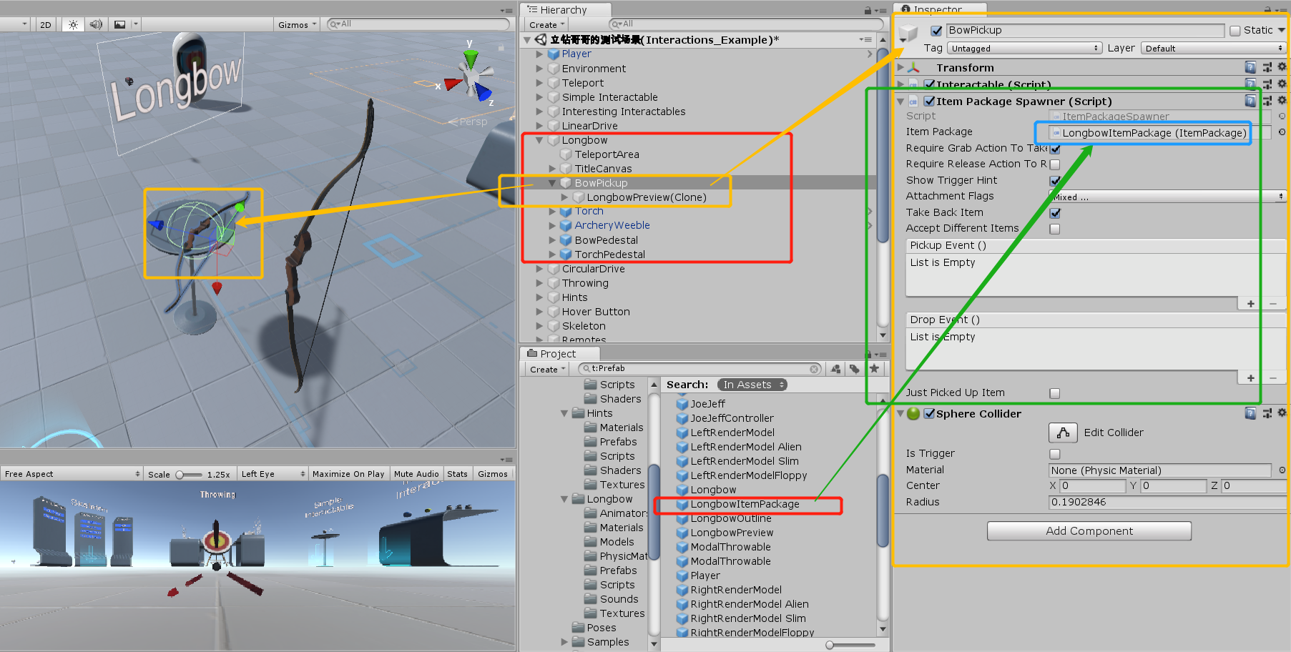This screenshot has width=1291, height=652.
Task: Click the lock icon in the Inspector
Action: click(1267, 9)
